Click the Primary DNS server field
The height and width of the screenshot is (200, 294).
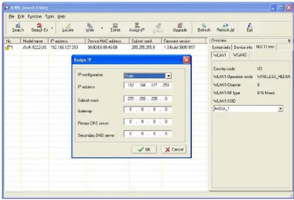coord(148,122)
